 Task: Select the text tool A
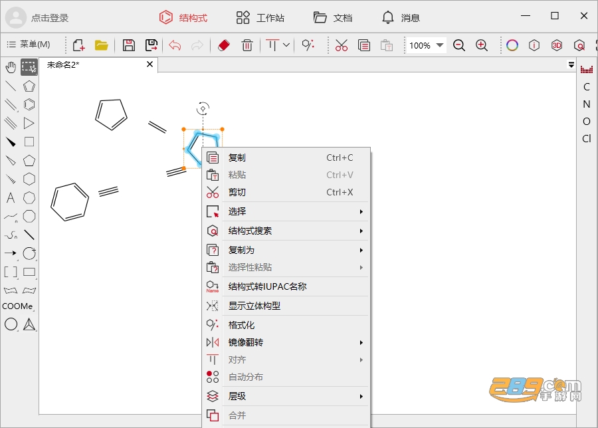(11, 197)
